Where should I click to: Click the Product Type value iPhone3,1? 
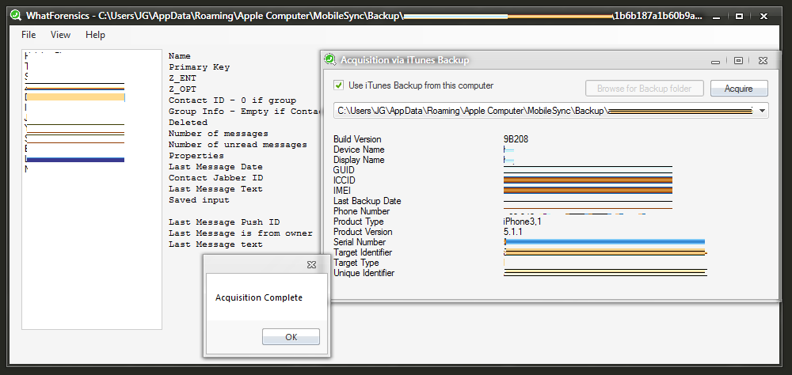point(523,222)
